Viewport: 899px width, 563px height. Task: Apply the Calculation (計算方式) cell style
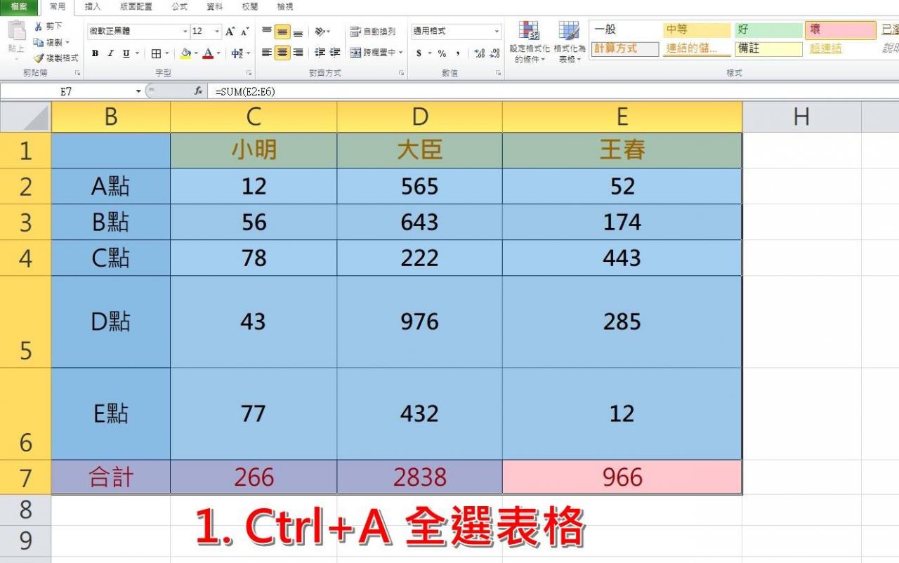[x=624, y=48]
